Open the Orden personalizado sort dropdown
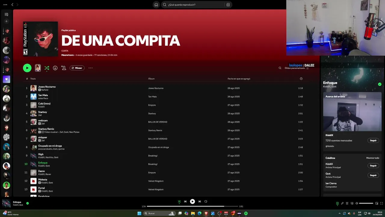 297,68
